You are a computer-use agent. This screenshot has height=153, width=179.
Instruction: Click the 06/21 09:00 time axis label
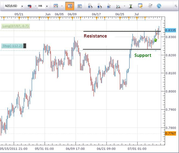106,149
